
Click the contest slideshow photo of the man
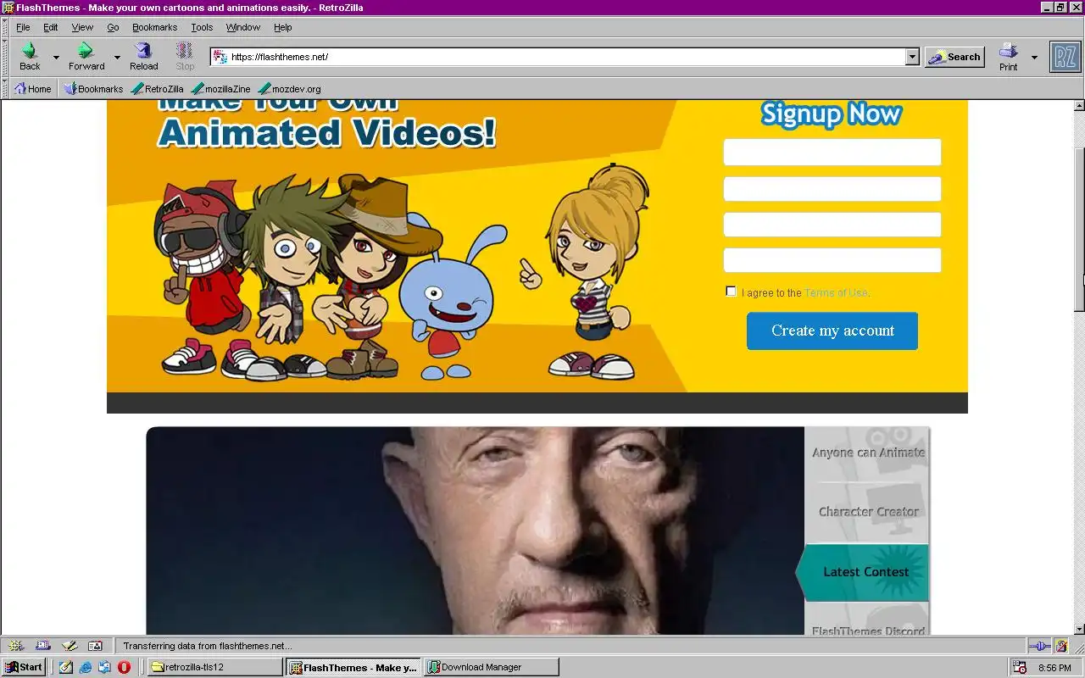[475, 531]
